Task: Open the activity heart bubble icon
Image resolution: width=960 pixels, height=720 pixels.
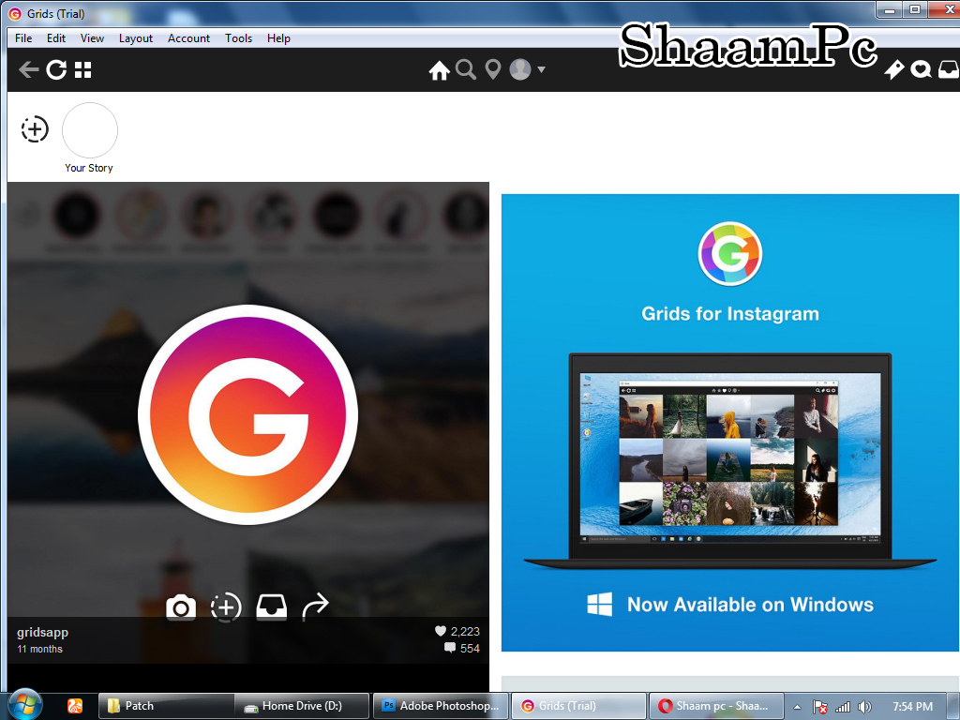Action: point(921,69)
